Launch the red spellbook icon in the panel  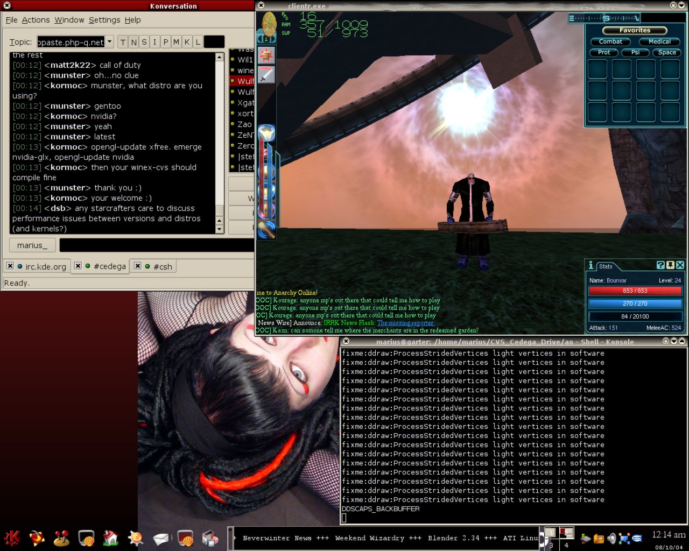pyautogui.click(x=37, y=538)
